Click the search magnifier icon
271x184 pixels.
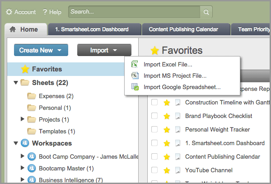(x=206, y=12)
